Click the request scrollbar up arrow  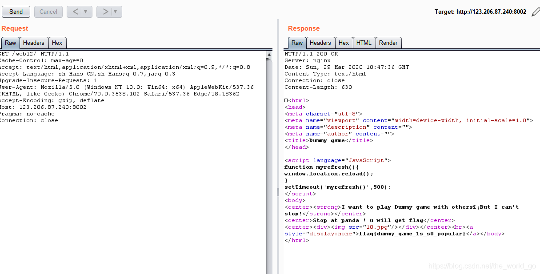[269, 55]
